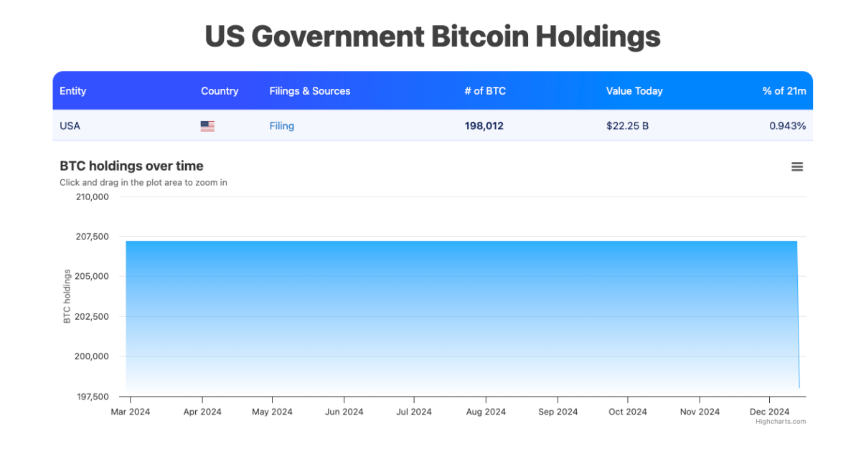This screenshot has height=449, width=861.
Task: Click the Highcharts.com credit link
Action: point(781,422)
